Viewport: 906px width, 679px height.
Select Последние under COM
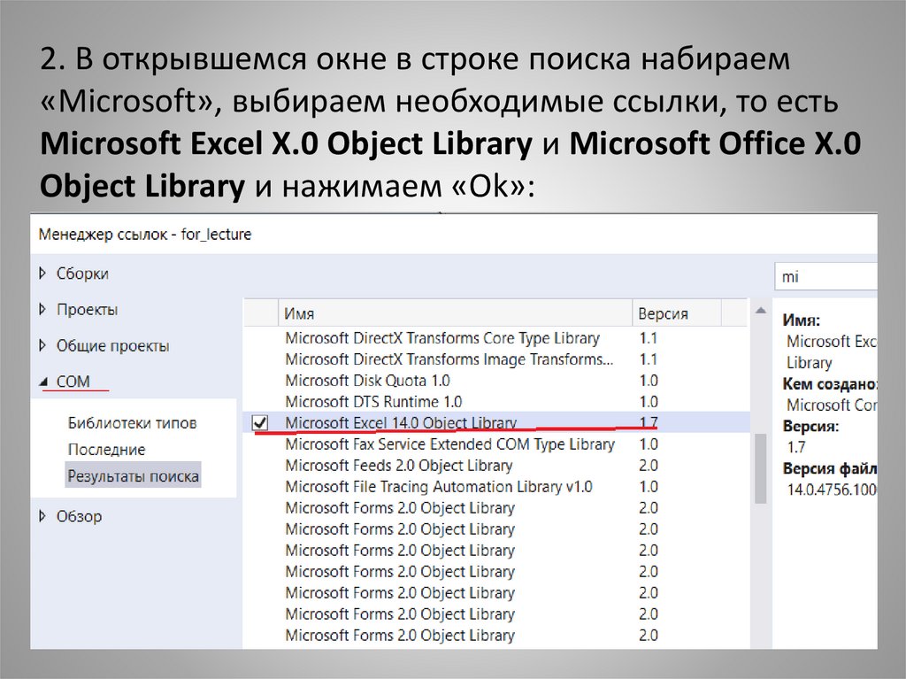[x=106, y=450]
